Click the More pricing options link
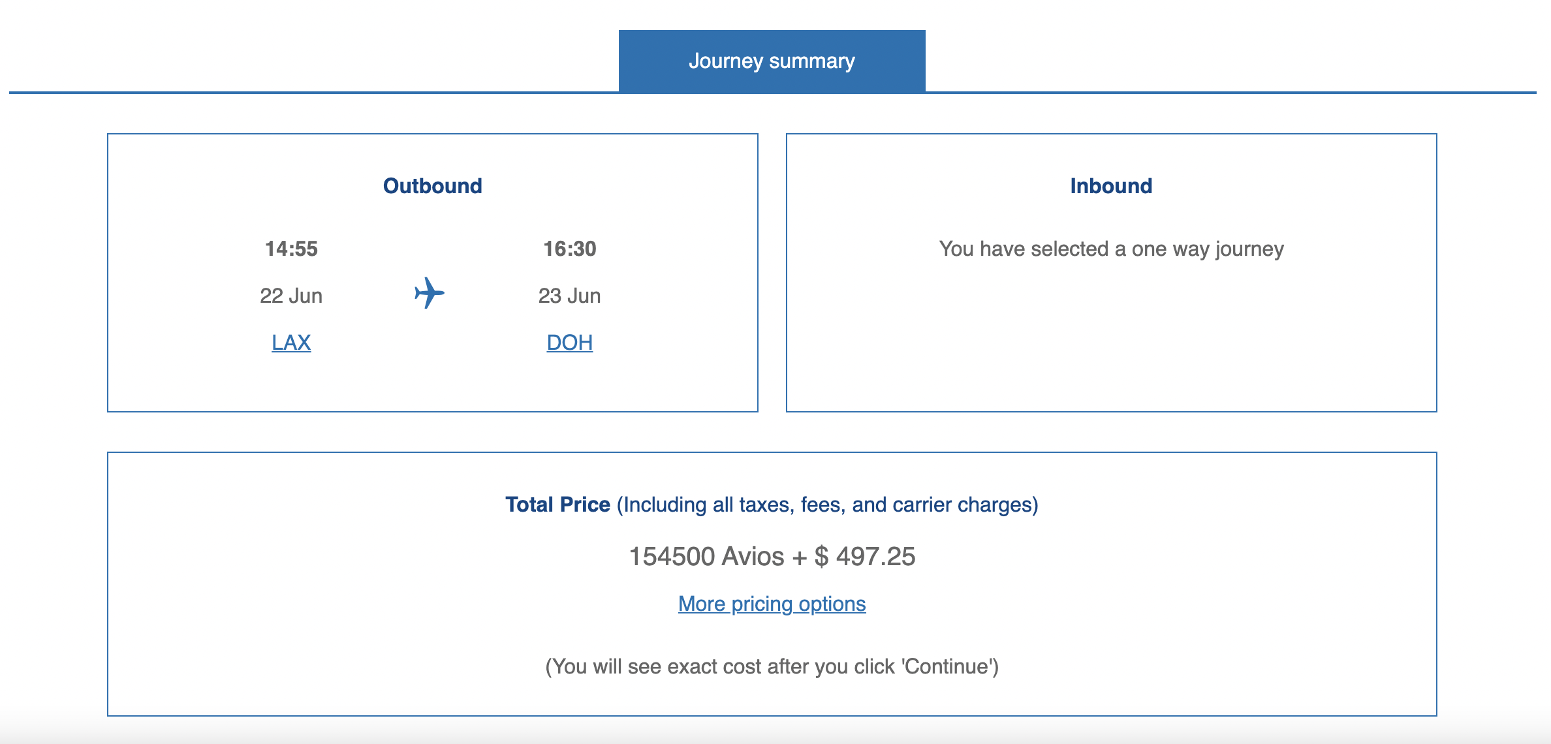 [772, 604]
